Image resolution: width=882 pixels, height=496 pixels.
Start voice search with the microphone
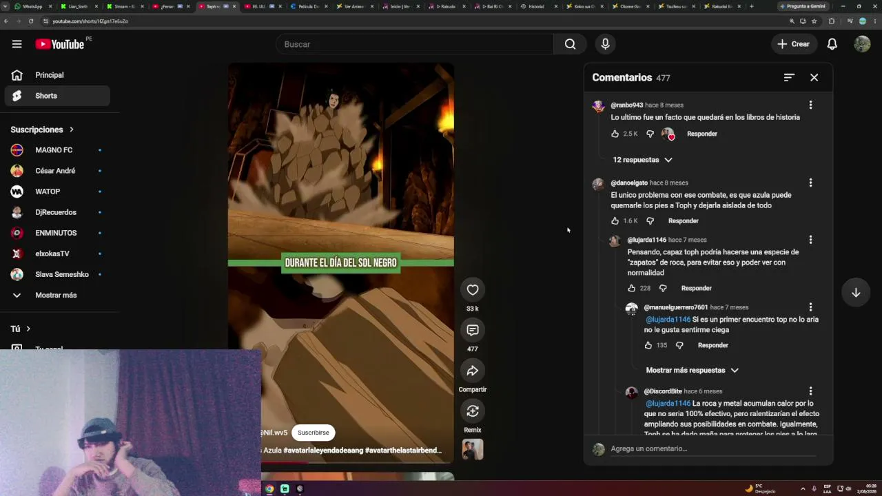coord(605,44)
